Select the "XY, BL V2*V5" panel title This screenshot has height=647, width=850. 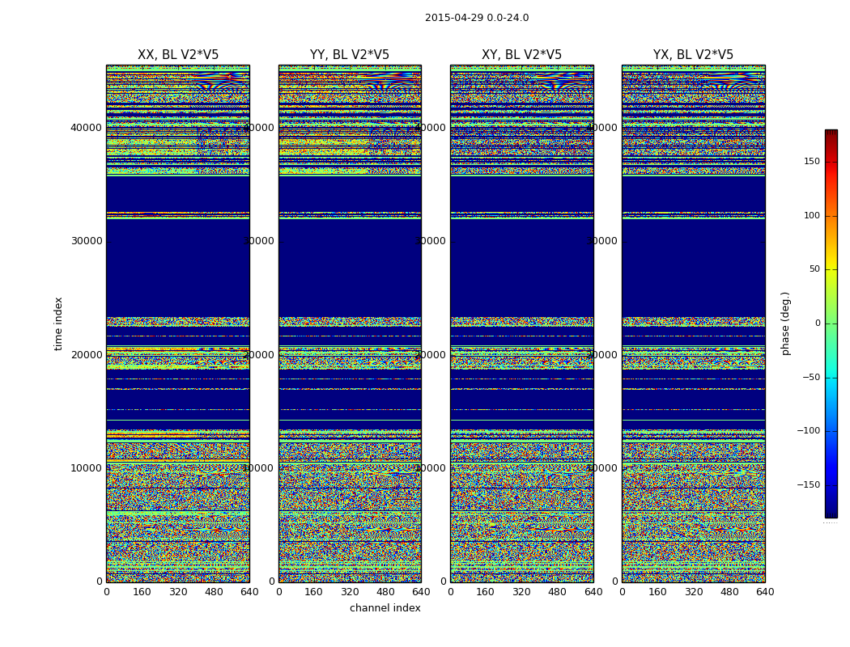pos(521,55)
